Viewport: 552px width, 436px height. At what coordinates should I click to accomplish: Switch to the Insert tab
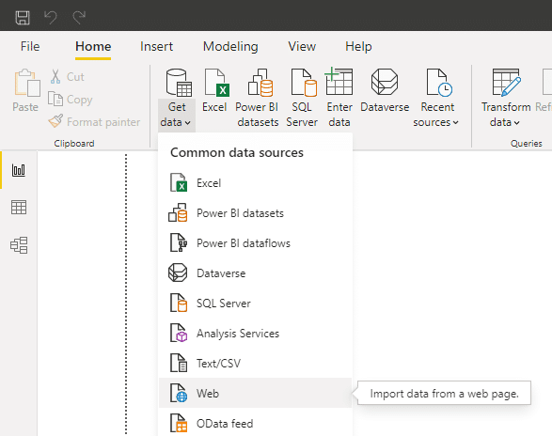(156, 46)
